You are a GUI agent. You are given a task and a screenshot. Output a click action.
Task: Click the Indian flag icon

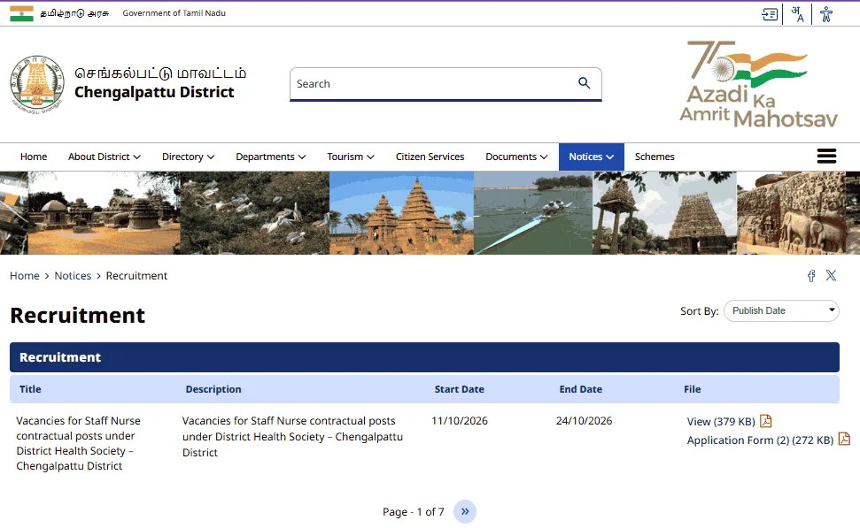pos(21,13)
